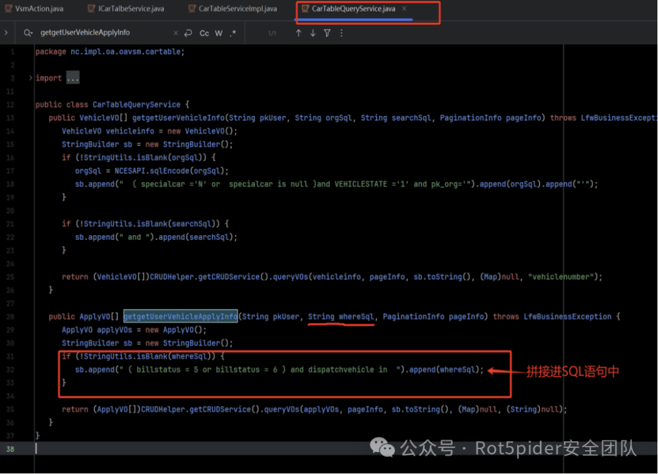
Task: Expand the replace field chevron beside the find bar
Action: pyautogui.click(x=6, y=33)
